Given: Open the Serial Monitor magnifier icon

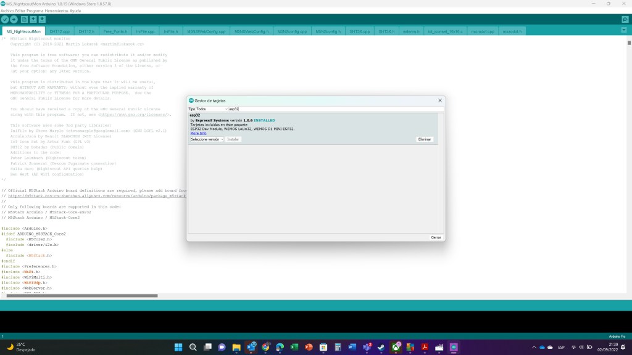Looking at the screenshot, I should [x=625, y=20].
